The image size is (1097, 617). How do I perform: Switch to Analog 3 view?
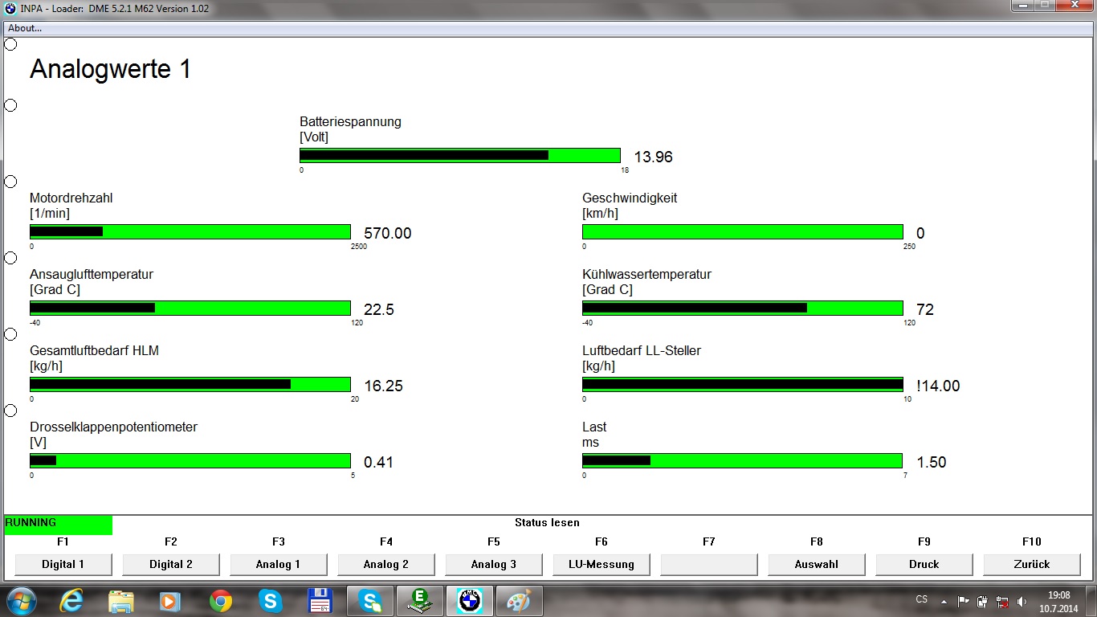coord(494,565)
